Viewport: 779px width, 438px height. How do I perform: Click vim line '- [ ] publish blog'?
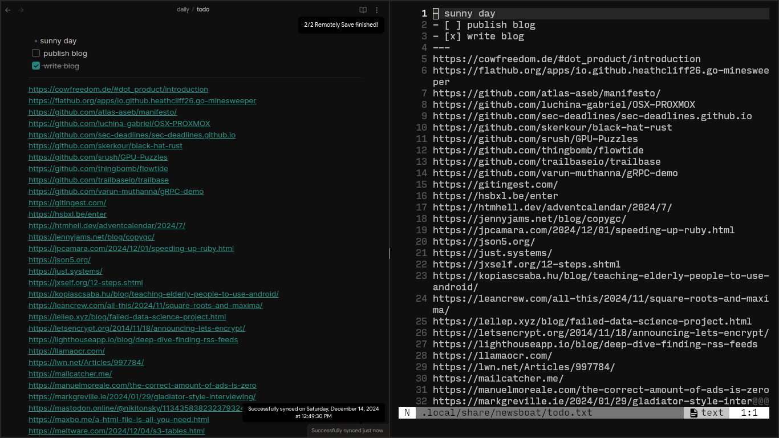(x=484, y=25)
